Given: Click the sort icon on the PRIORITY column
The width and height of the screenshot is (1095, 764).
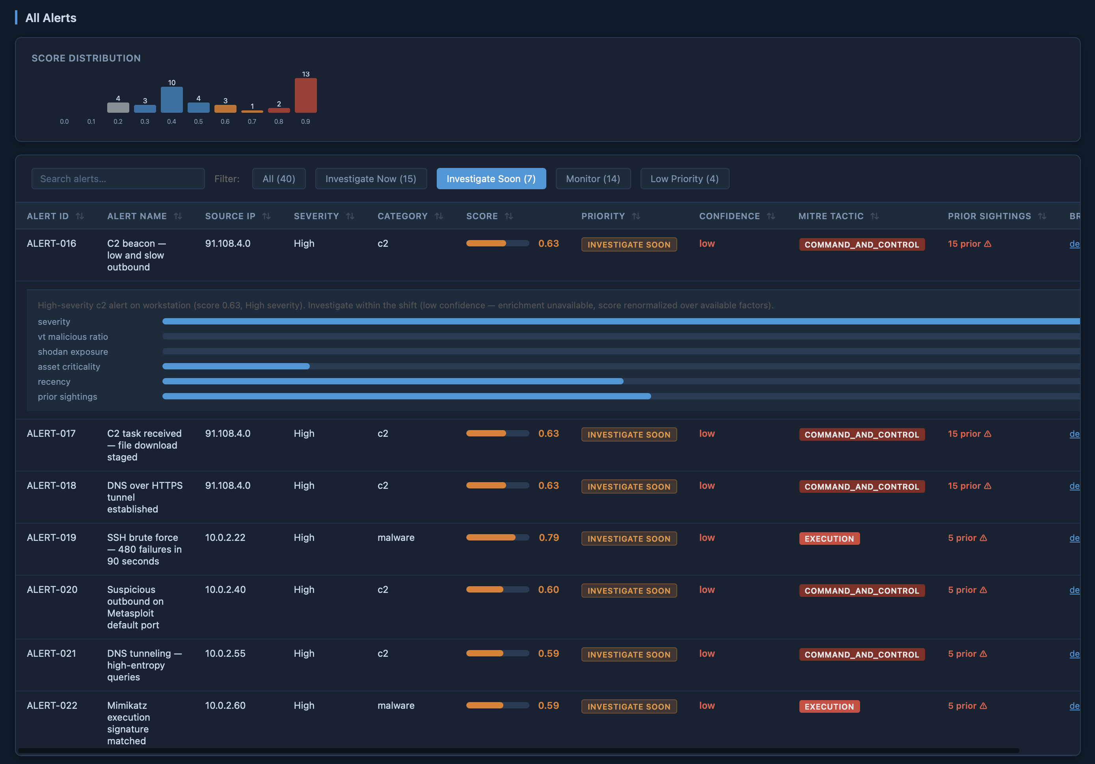Looking at the screenshot, I should (637, 216).
